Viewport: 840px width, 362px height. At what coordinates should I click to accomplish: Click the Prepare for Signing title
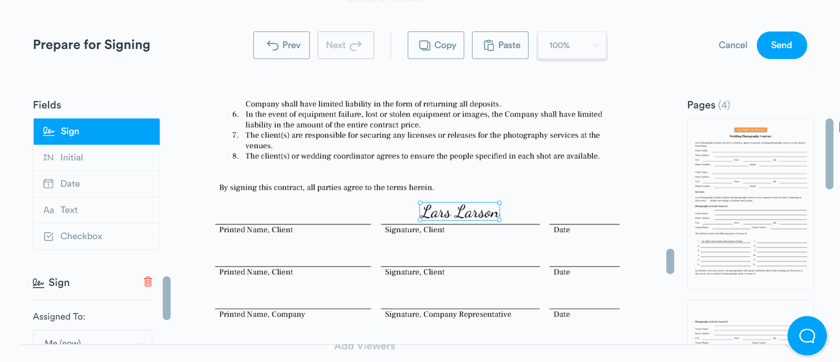[x=92, y=45]
